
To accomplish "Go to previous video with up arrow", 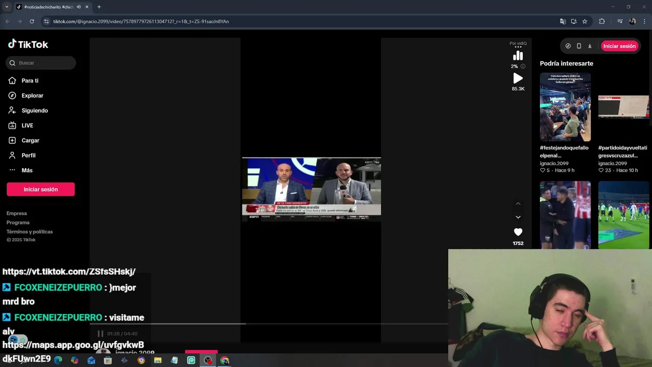I will [518, 203].
